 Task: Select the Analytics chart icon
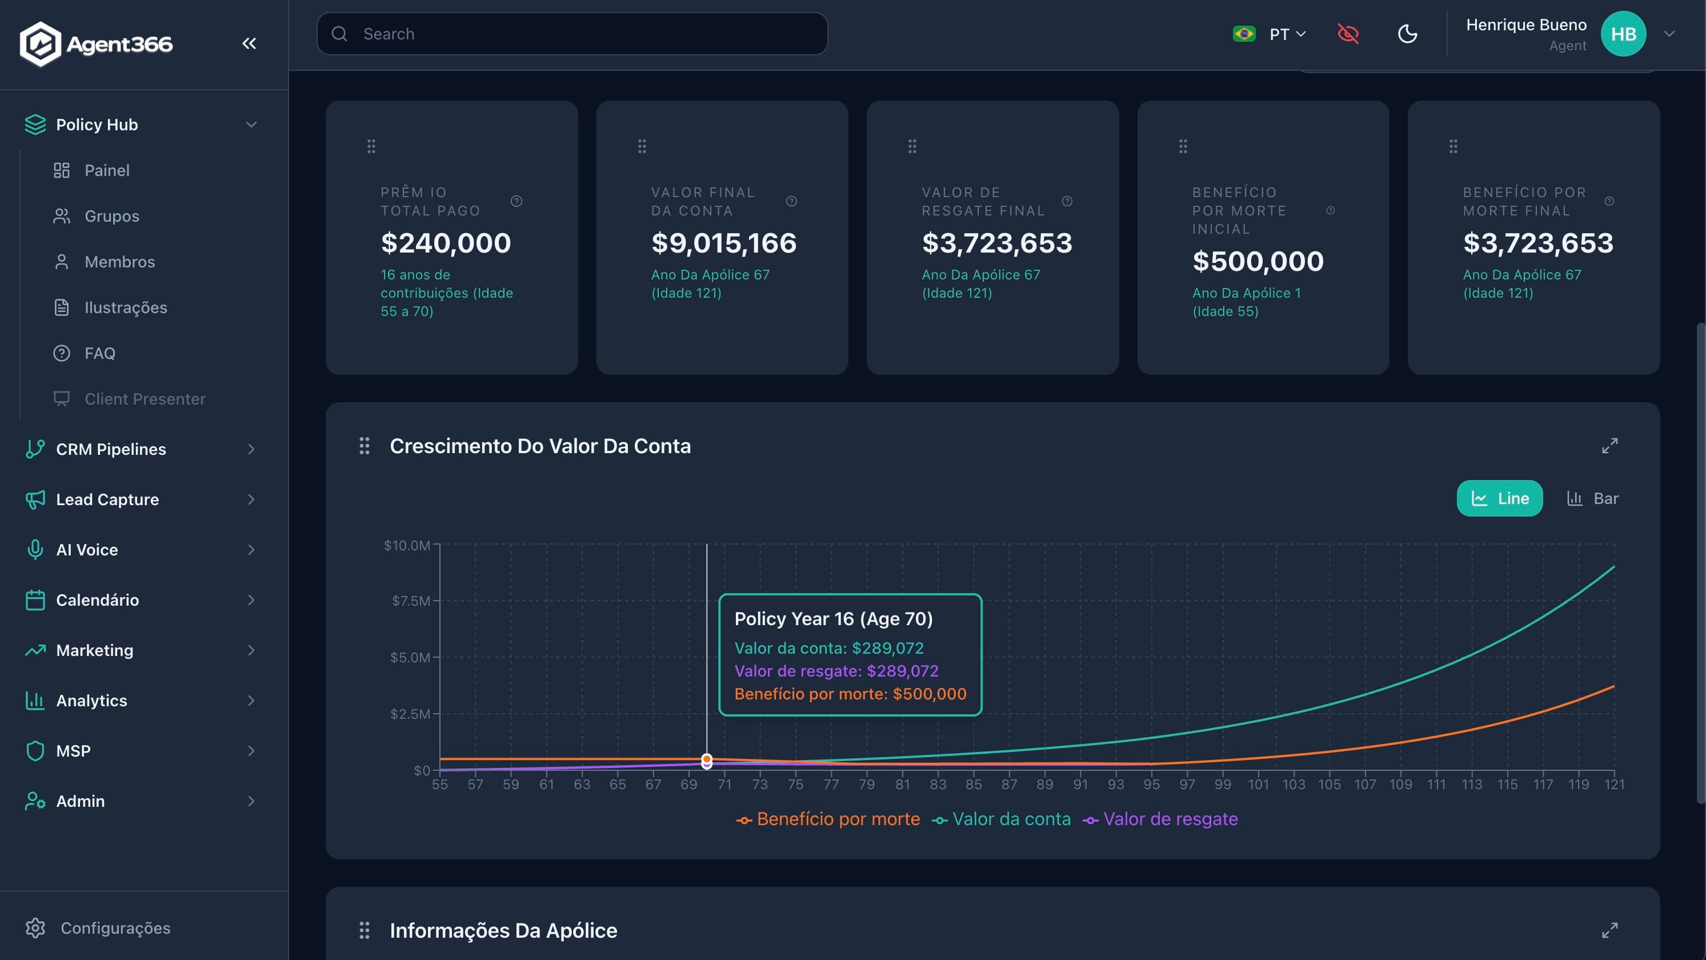click(35, 701)
